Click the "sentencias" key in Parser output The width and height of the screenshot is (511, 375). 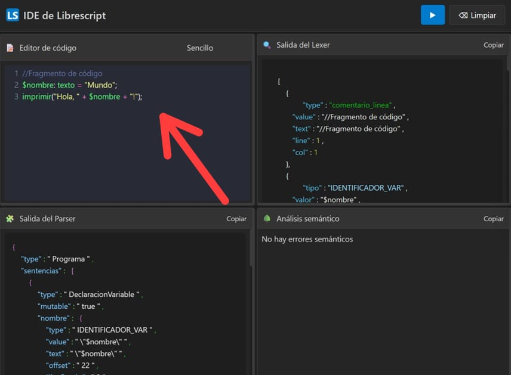pyautogui.click(x=41, y=271)
